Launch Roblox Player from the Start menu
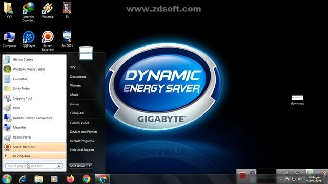The image size is (328, 184). pyautogui.click(x=34, y=137)
